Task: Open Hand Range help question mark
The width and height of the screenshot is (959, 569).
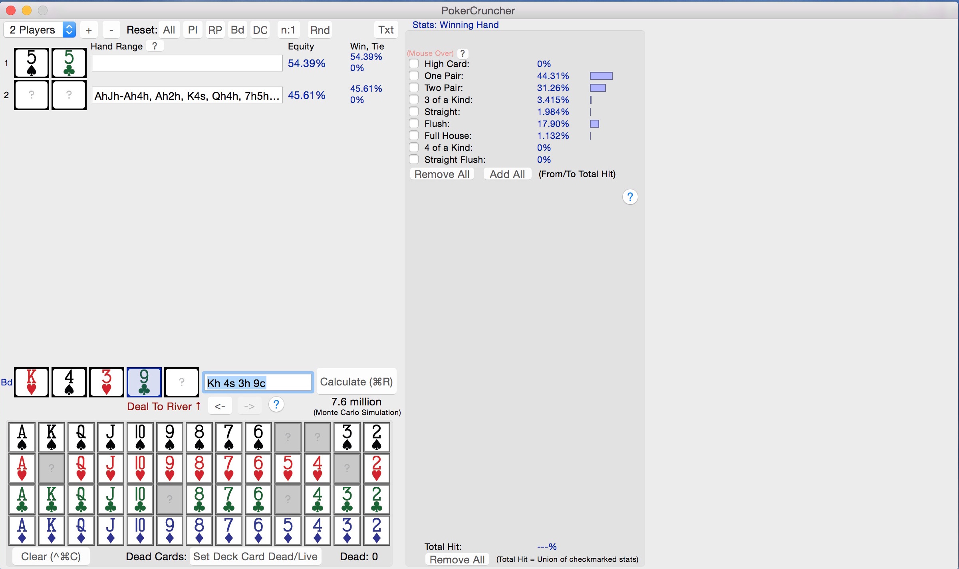Action: point(155,46)
